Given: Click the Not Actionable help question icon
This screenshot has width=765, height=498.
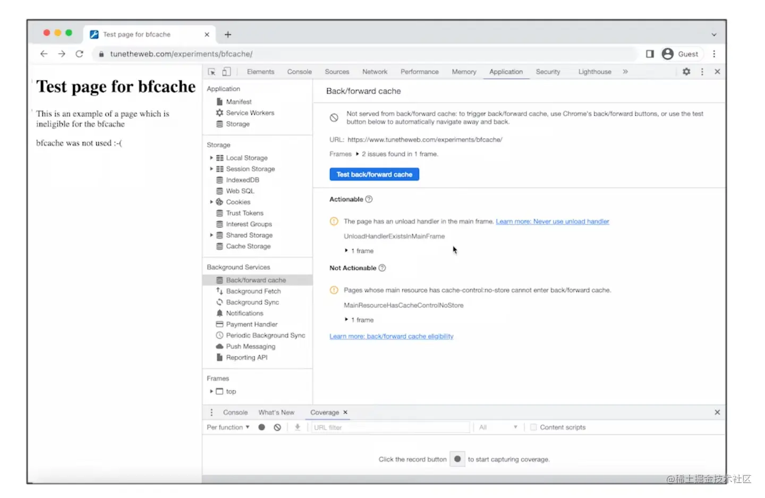Looking at the screenshot, I should [x=382, y=268].
